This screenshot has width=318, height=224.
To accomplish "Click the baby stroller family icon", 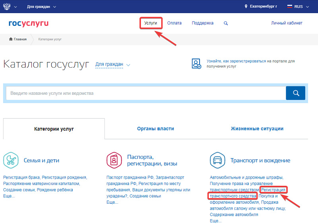I will coord(11,160).
